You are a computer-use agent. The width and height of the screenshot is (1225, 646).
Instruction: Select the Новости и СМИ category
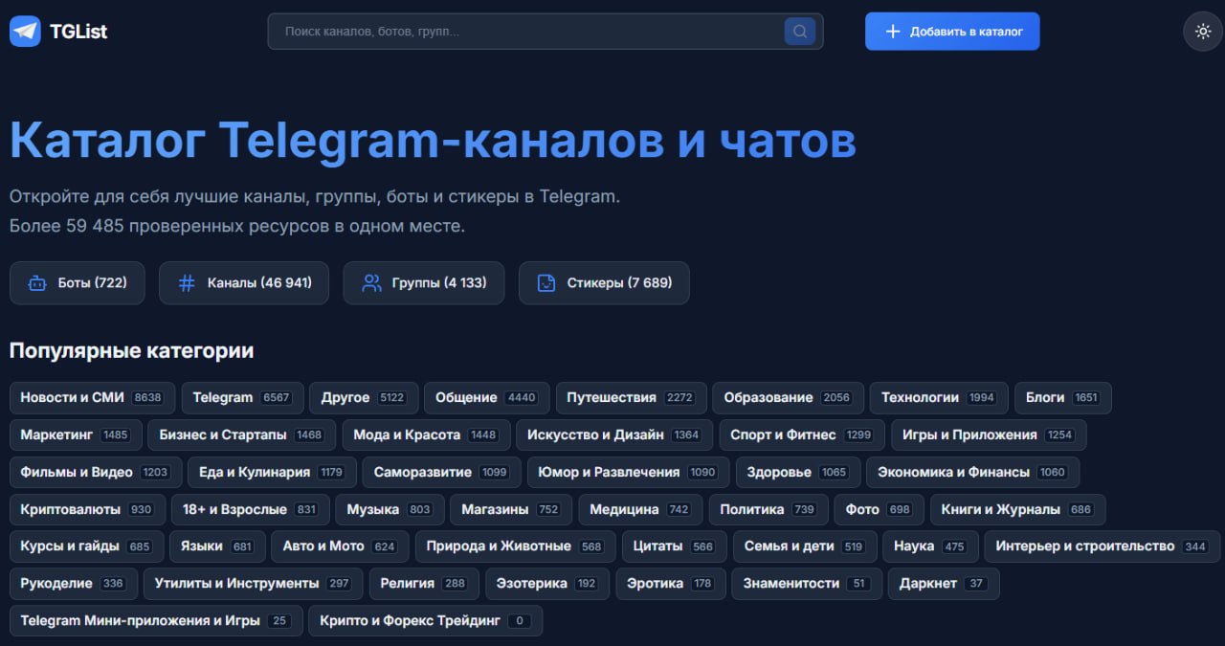click(92, 398)
